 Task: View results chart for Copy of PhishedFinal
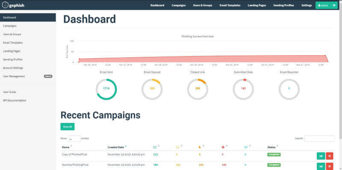(321, 156)
